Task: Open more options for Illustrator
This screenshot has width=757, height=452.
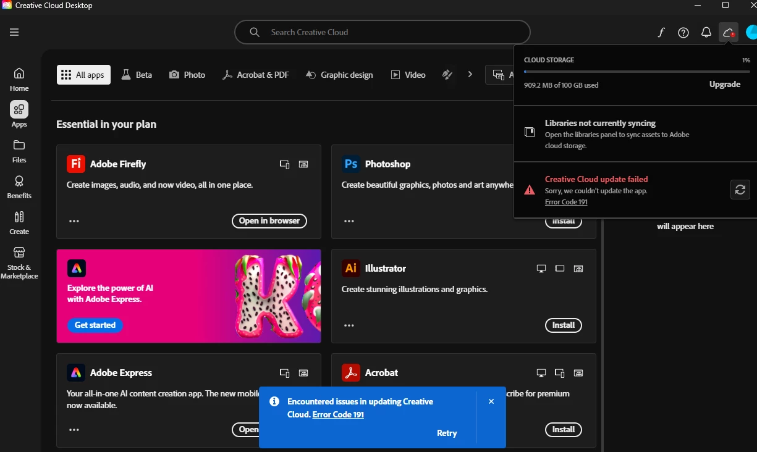Action: 349,325
